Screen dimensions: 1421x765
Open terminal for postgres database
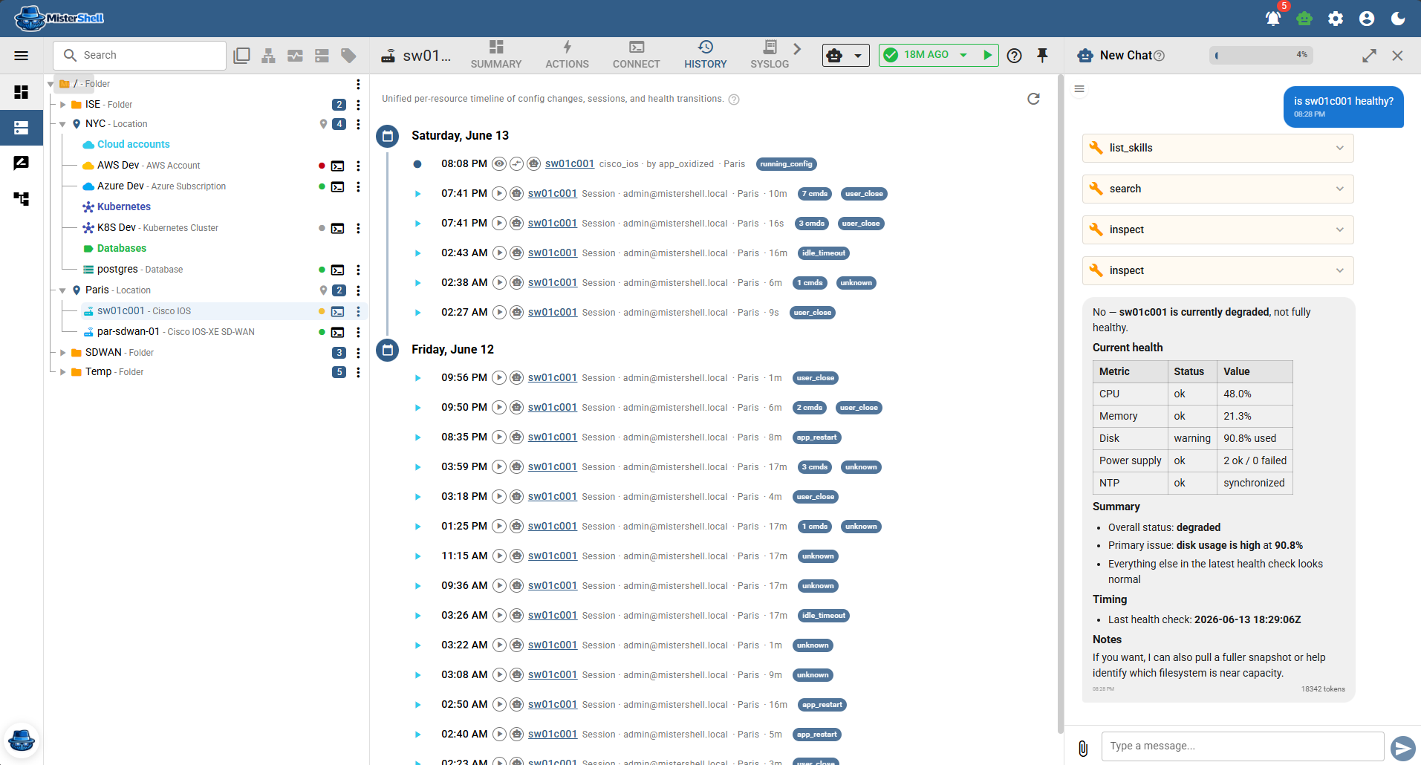(x=337, y=270)
